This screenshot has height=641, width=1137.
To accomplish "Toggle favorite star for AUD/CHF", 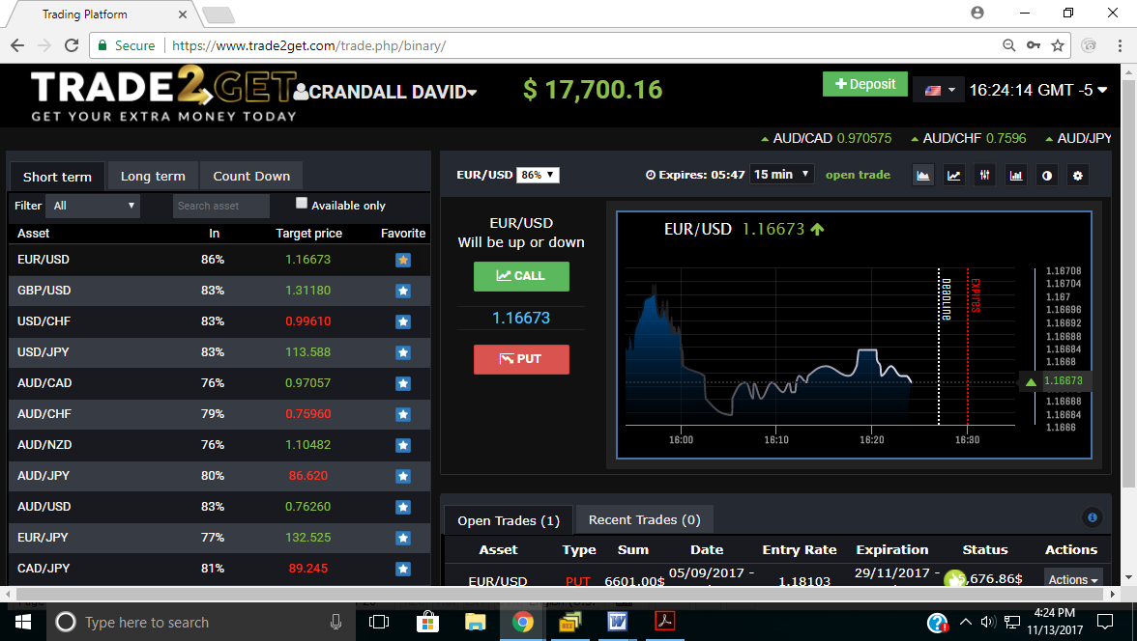I will point(403,414).
